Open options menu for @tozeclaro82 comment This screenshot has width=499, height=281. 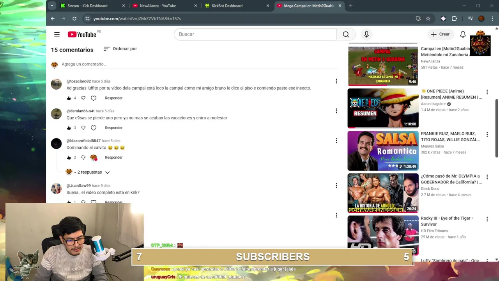point(336,81)
